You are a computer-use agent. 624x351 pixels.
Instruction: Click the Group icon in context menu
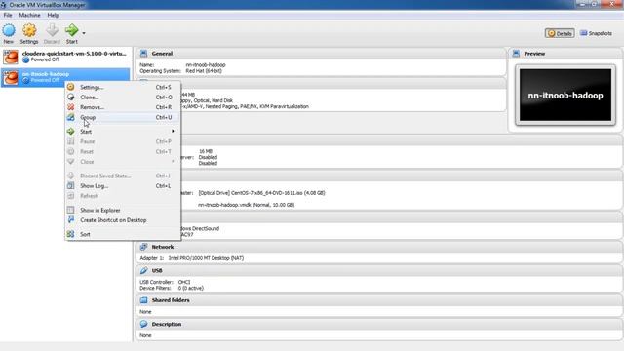(x=71, y=117)
